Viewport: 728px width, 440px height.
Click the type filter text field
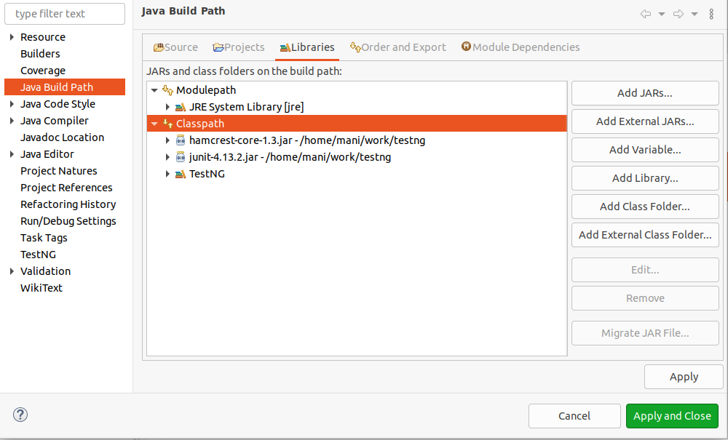click(64, 13)
